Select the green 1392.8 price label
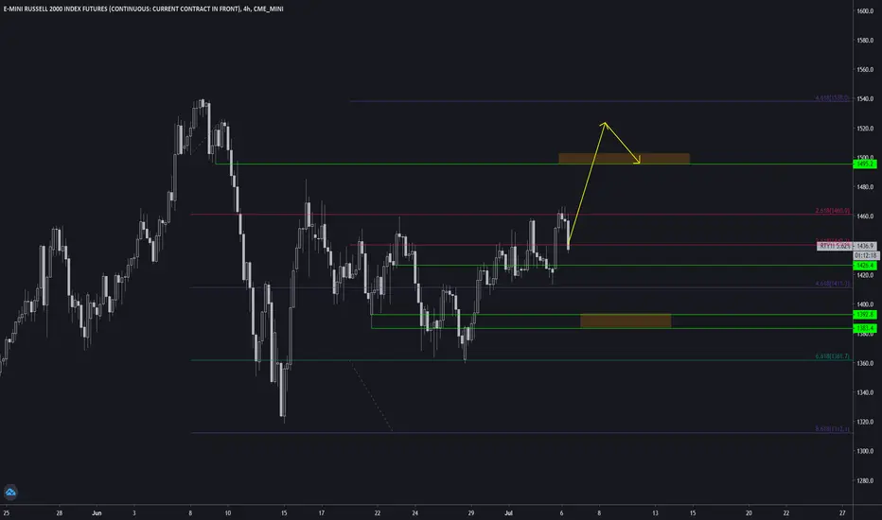882x520 pixels. point(865,315)
